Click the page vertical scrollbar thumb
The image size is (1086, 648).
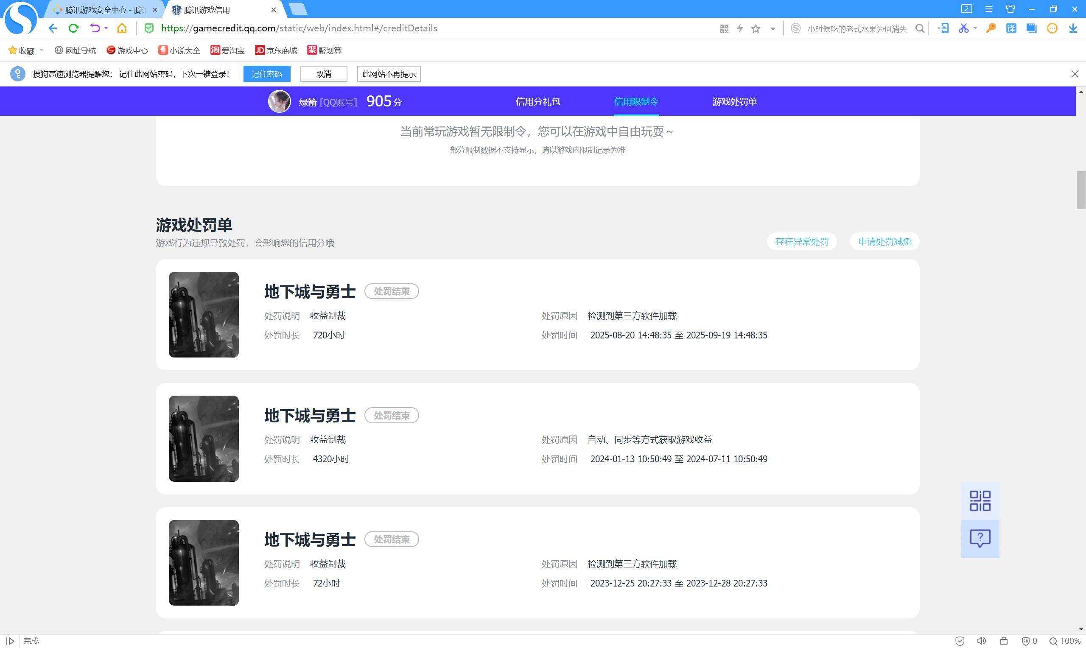pos(1081,190)
